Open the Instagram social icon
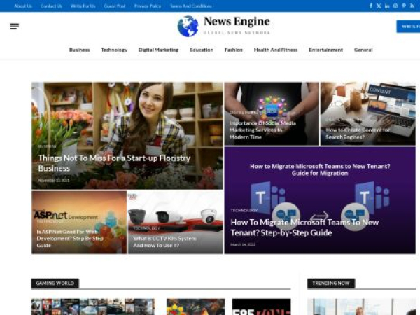The width and height of the screenshot is (420, 315). 395,6
